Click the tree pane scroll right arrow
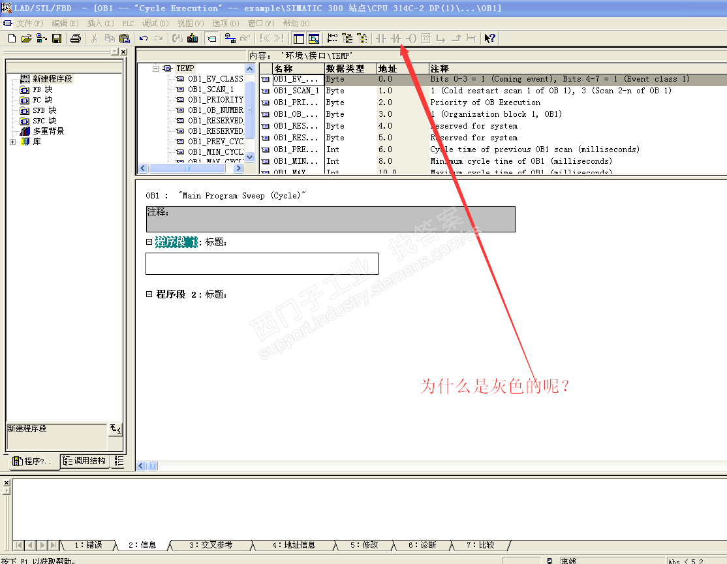Screen dimensions: 727x564 click(x=239, y=168)
